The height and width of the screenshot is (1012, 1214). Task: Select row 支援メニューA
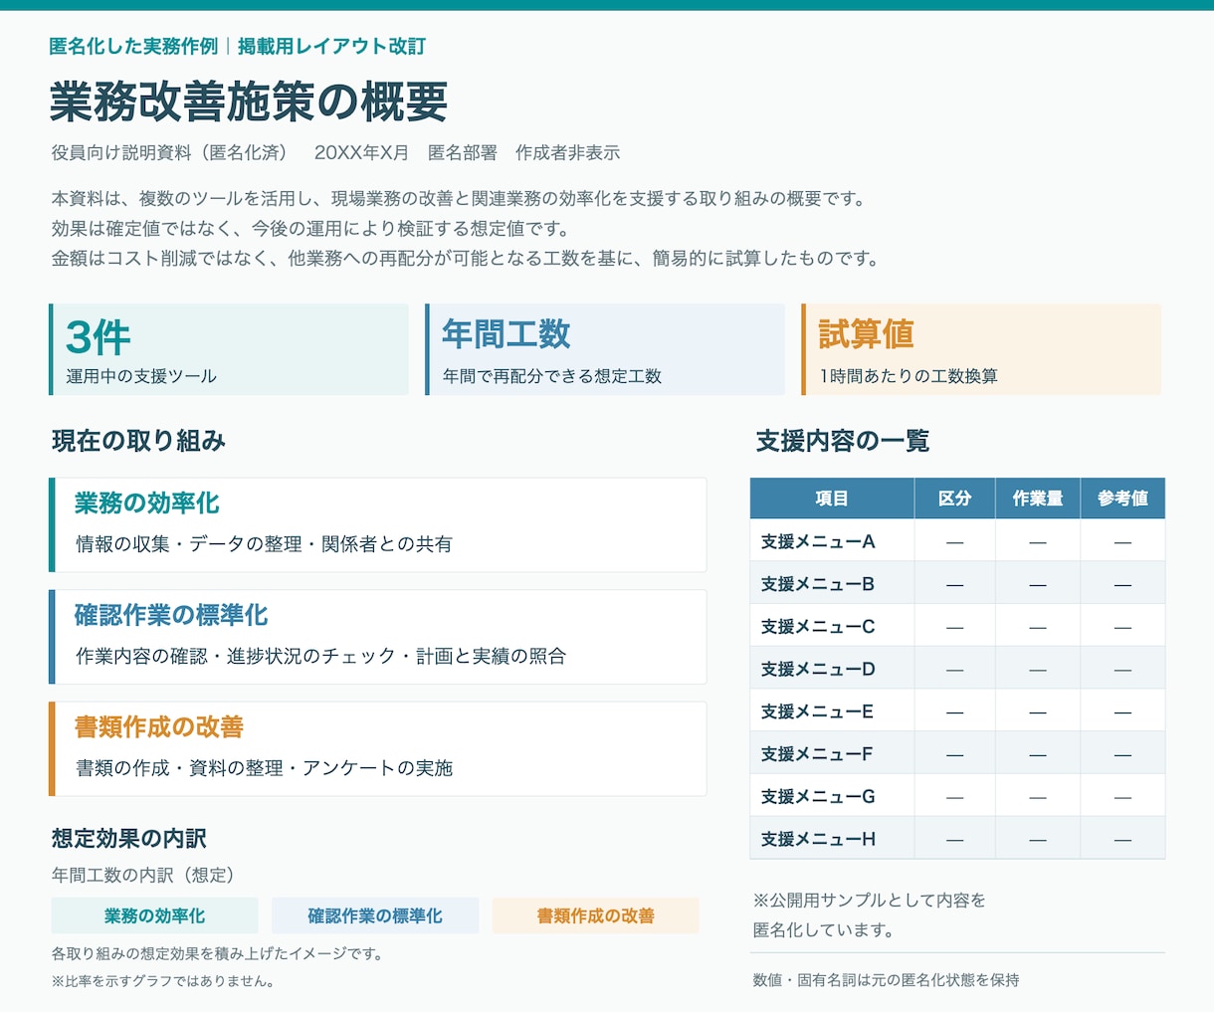coord(957,541)
